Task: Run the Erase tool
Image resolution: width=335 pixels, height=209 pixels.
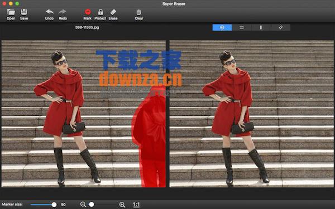Action: [x=113, y=14]
